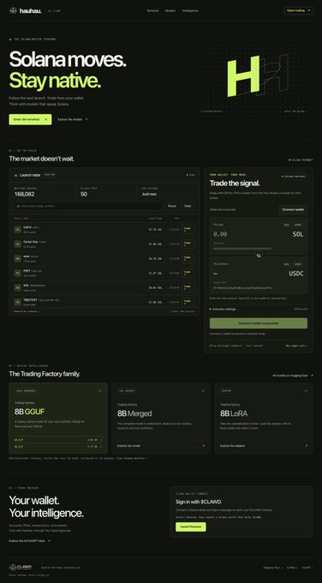This screenshot has height=583, width=322.
Task: Click the Connect wallet to preview button
Action: coord(259,323)
